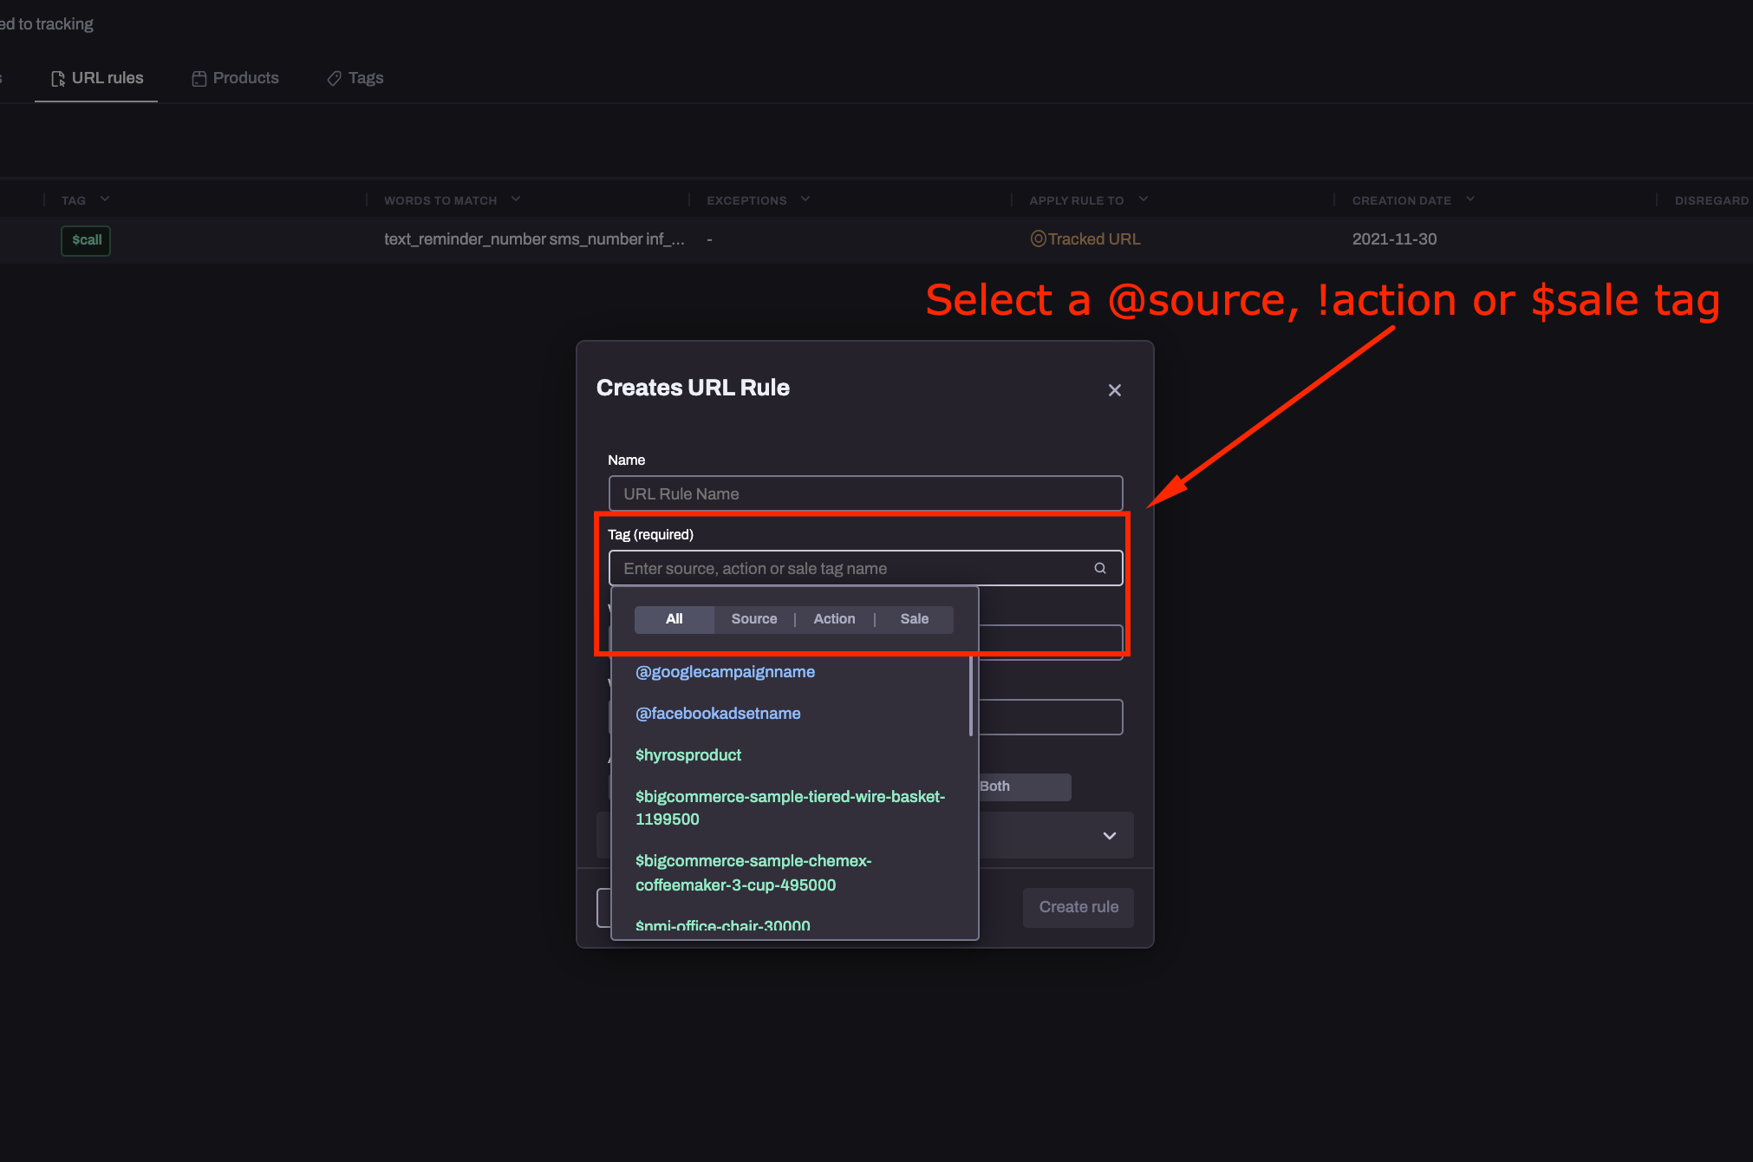Screen dimensions: 1753x1162
Task: Click the $call tag badge
Action: tap(85, 240)
